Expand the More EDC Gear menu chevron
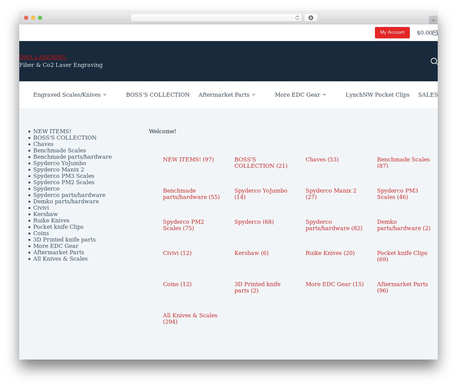The height and width of the screenshot is (387, 457). [324, 95]
